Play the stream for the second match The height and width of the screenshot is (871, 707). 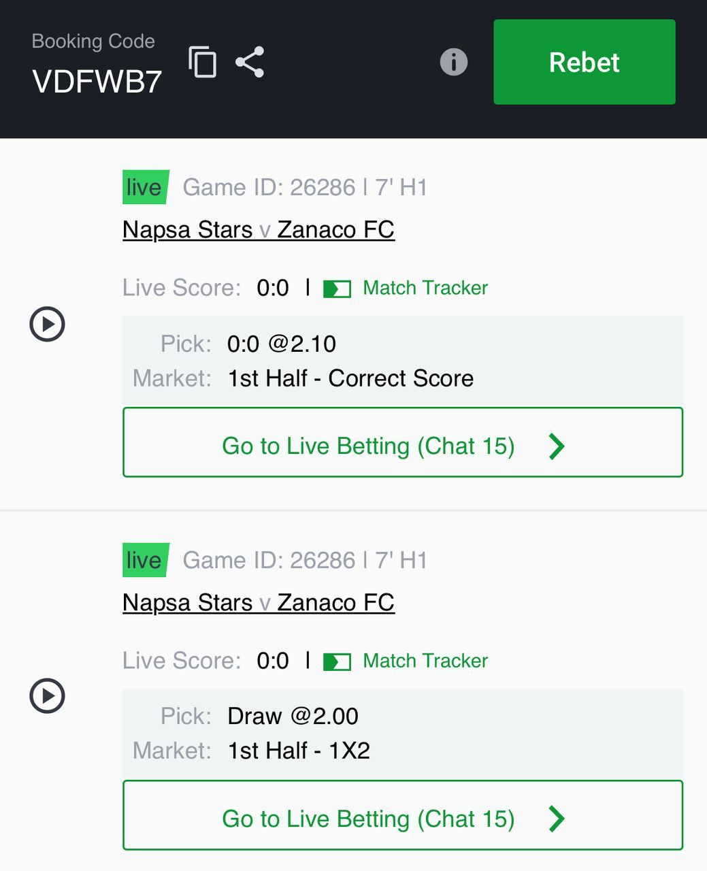tap(47, 695)
